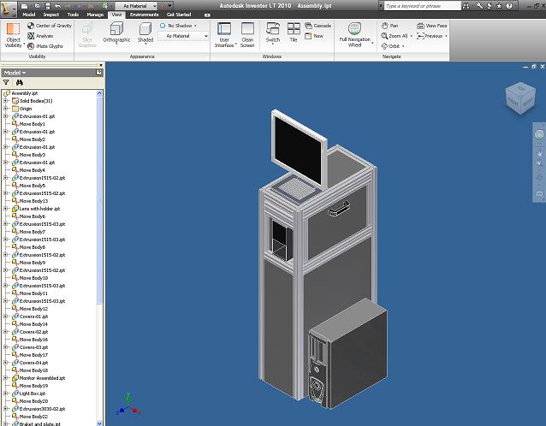Select Move Body13 in the tree
Viewport: 546px width, 426px height.
coord(33,201)
